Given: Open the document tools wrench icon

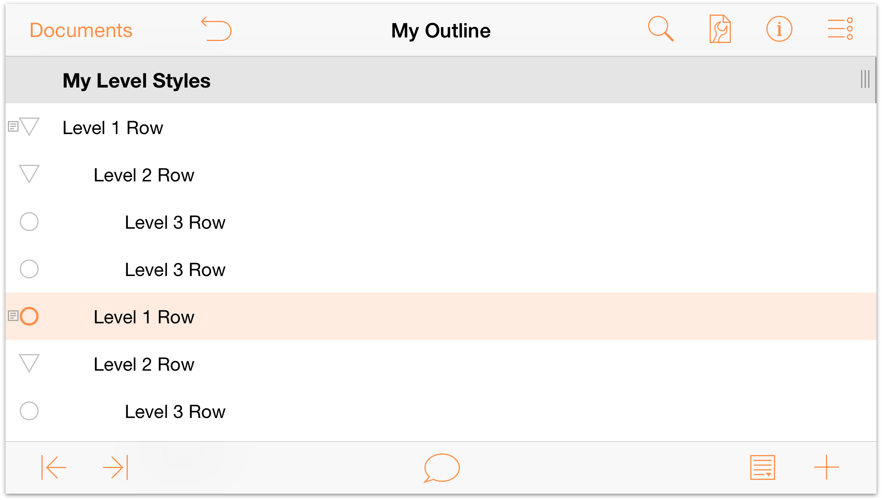Looking at the screenshot, I should (720, 29).
